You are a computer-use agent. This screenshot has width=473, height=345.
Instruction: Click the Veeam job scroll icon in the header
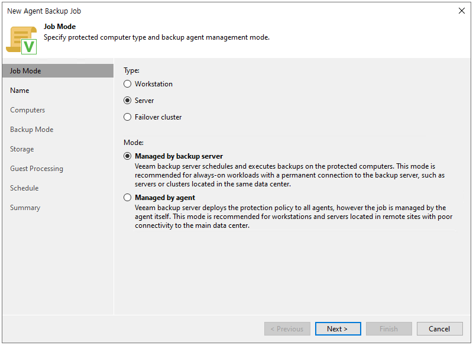(21, 40)
